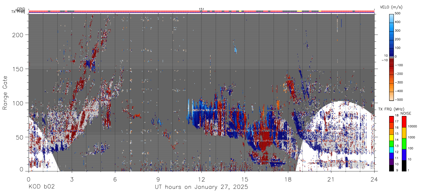Click the 50 tick on Range Gate axis
The image size is (421, 194).
(20, 137)
